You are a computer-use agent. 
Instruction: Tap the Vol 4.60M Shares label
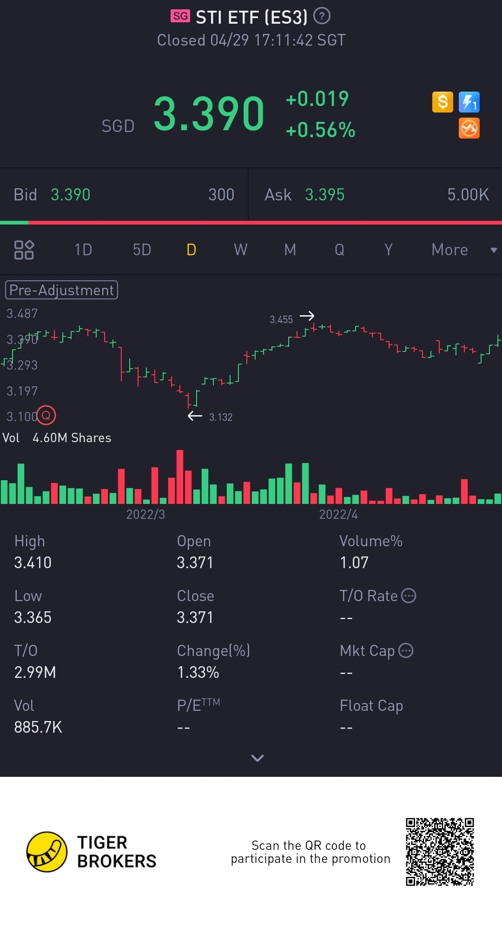tap(57, 438)
